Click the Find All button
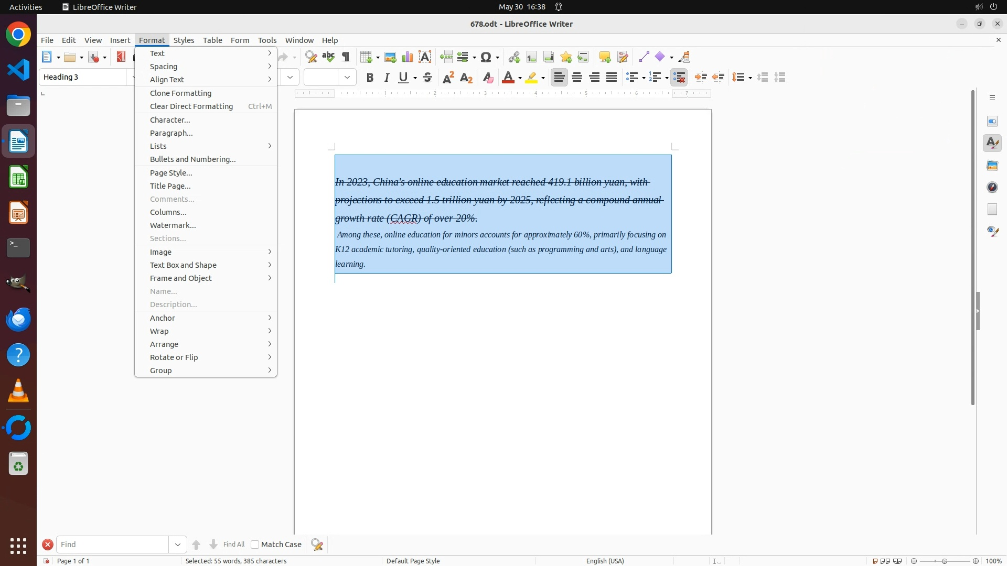The image size is (1007, 566). click(233, 545)
